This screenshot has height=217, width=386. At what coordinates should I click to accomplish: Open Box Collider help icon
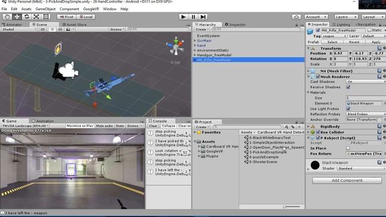(379, 132)
